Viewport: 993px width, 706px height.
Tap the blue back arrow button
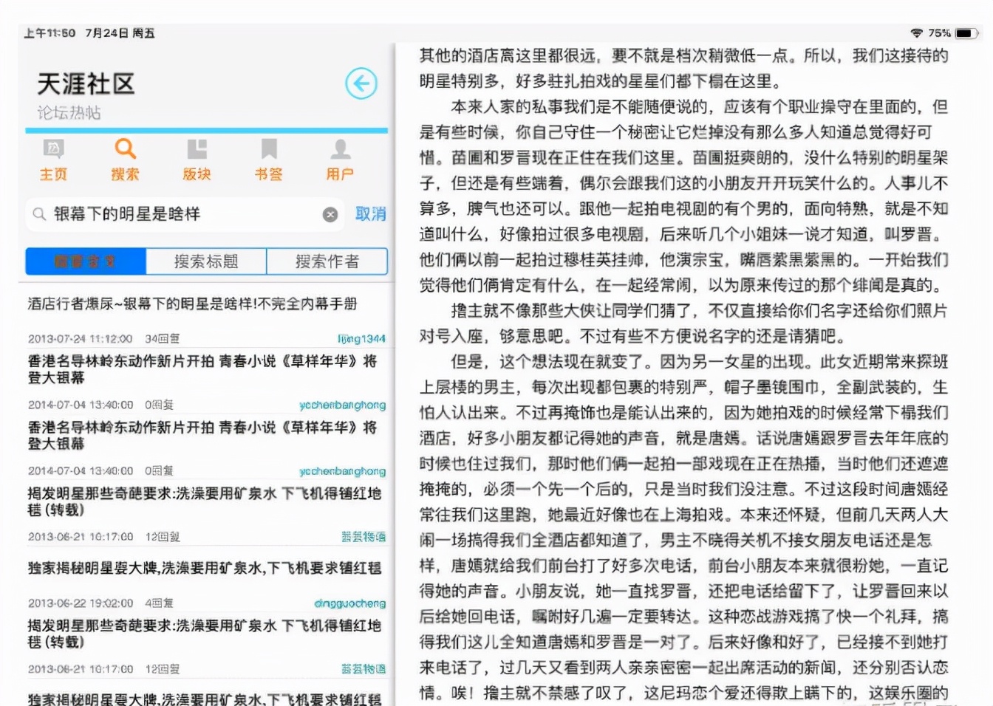coord(361,83)
